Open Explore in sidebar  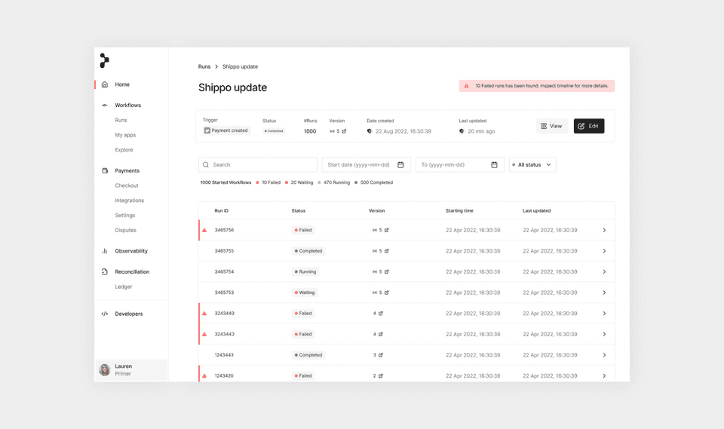[x=124, y=149]
